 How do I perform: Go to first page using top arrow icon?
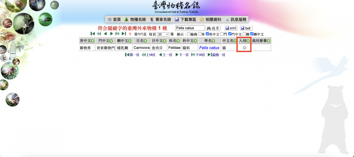pos(92,34)
